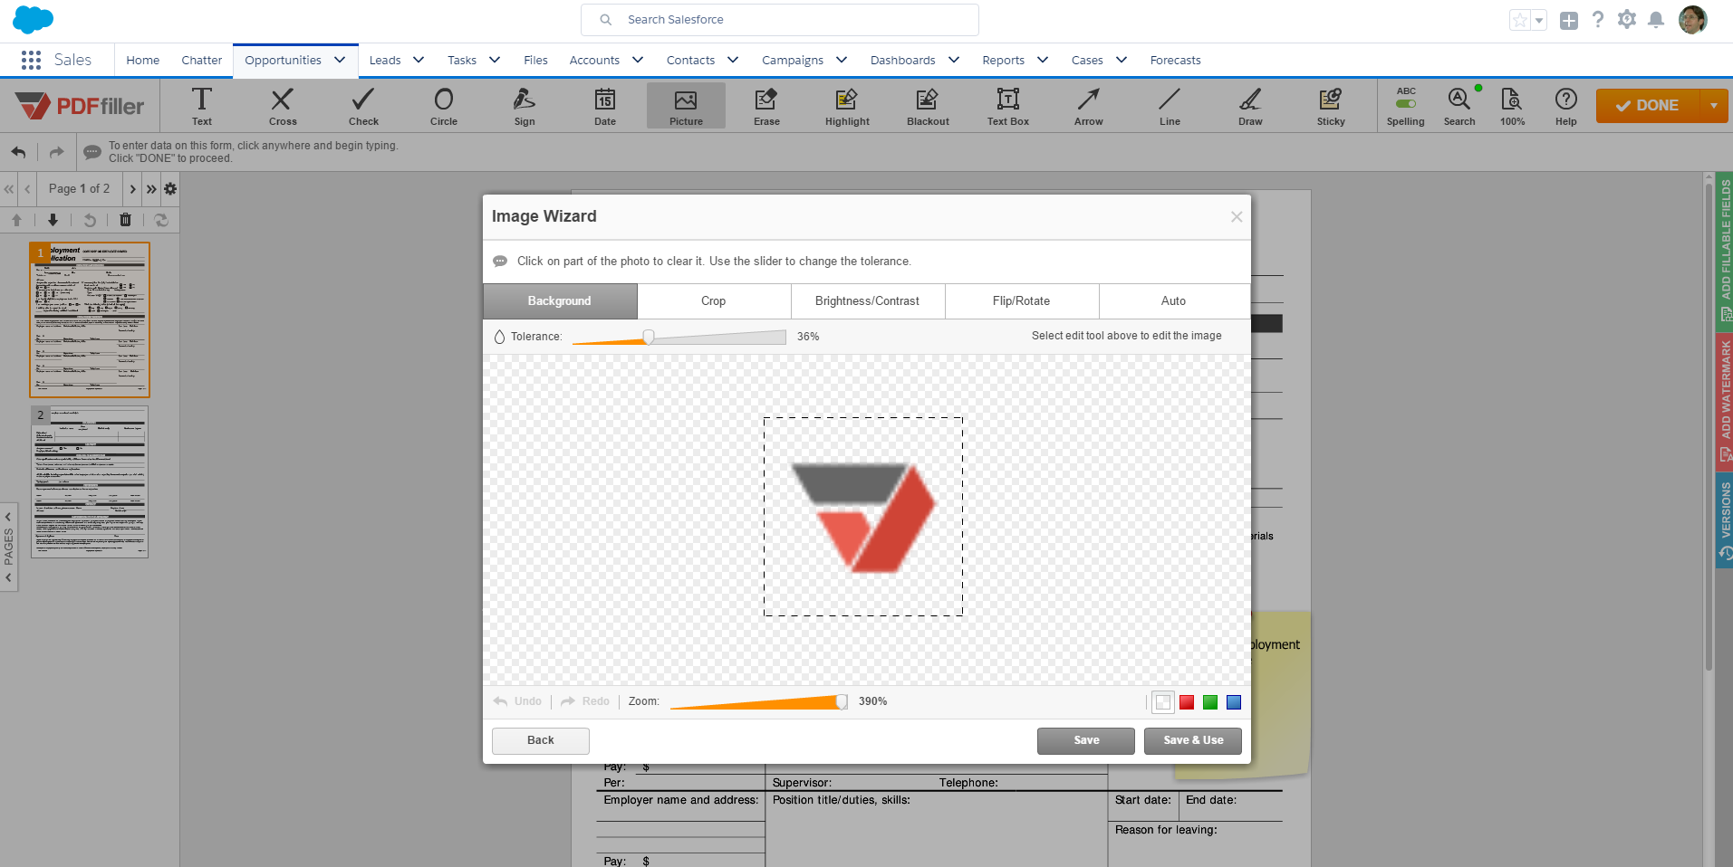Expand the Accounts nav dropdown

(638, 60)
